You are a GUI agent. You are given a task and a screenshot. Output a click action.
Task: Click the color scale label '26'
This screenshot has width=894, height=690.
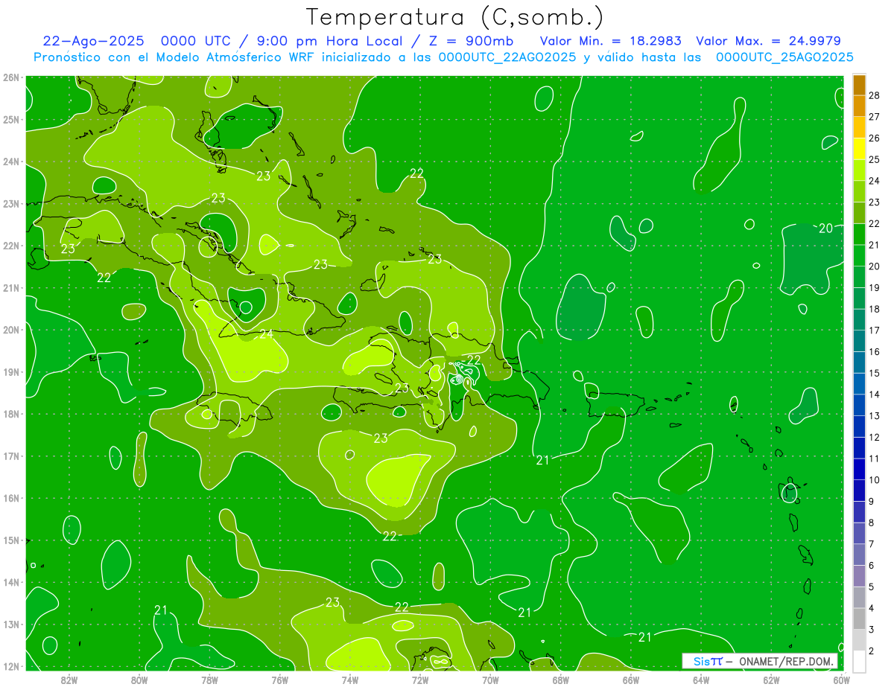(x=875, y=138)
